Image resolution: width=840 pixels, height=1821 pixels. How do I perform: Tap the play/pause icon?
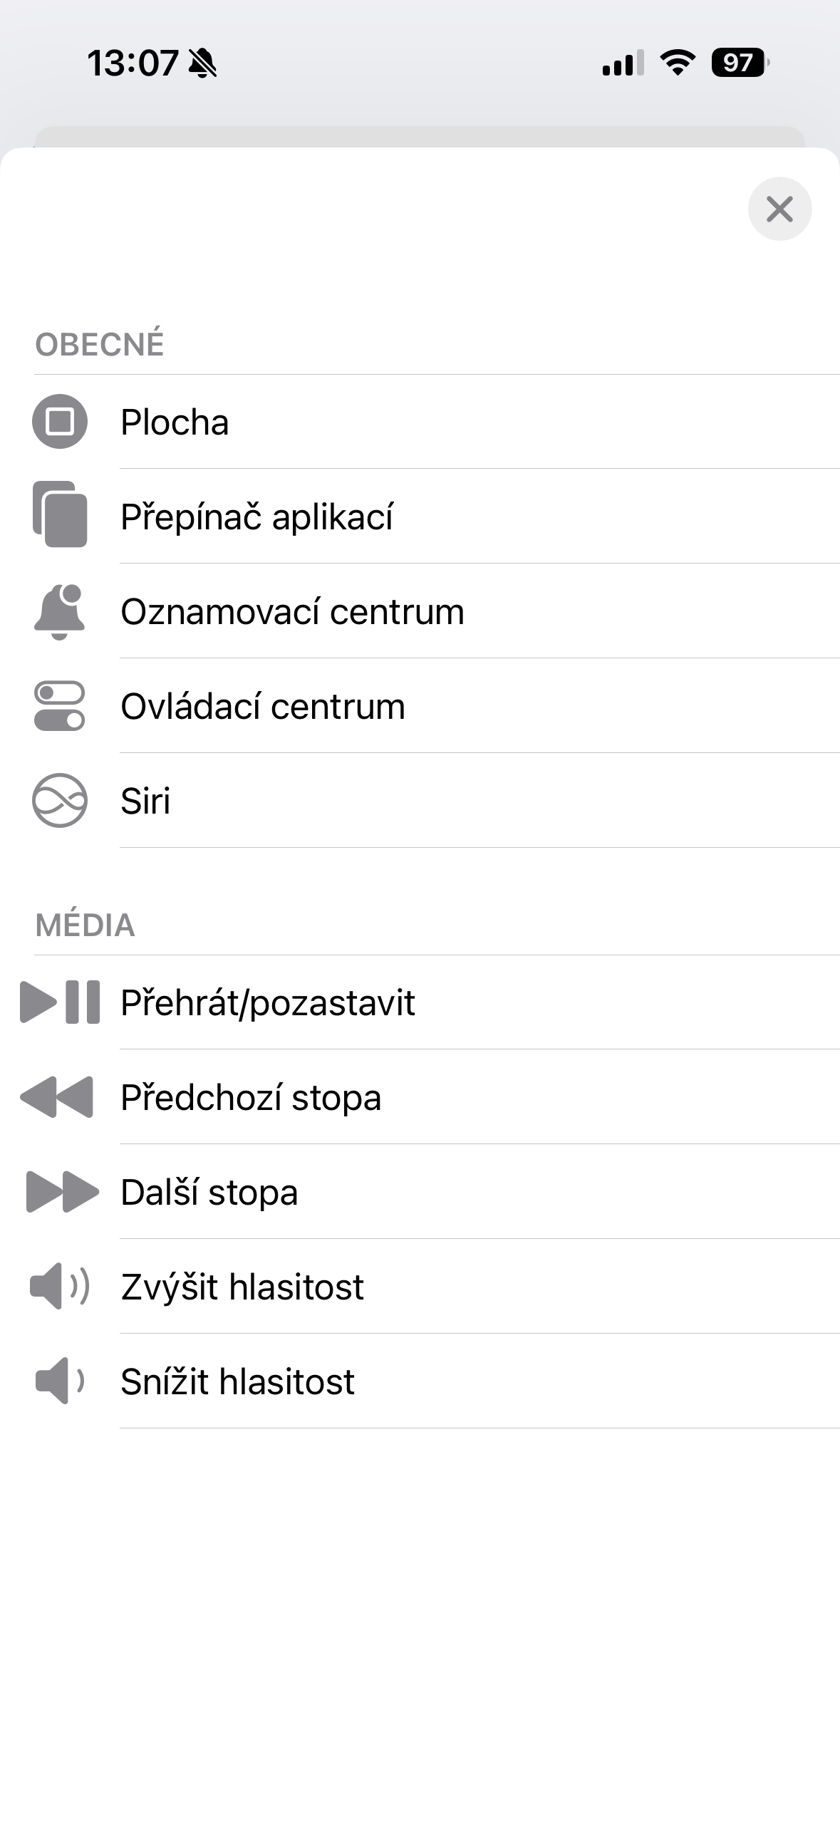[60, 1002]
